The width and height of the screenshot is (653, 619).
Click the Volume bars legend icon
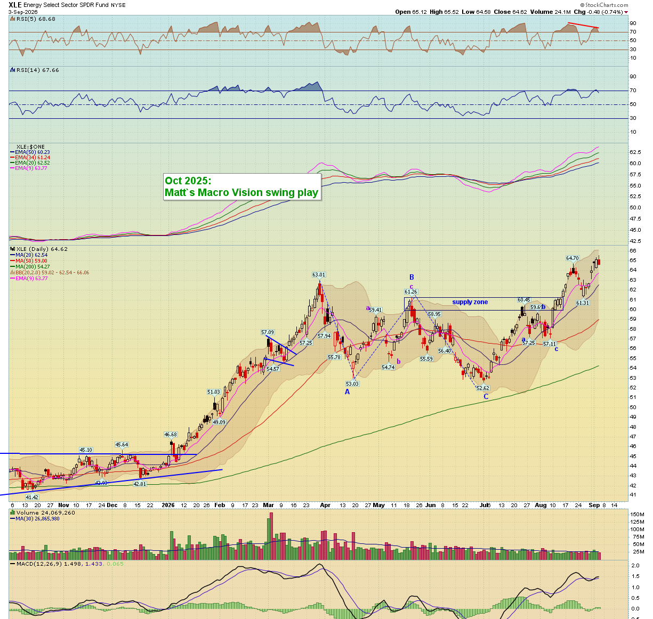pyautogui.click(x=12, y=512)
